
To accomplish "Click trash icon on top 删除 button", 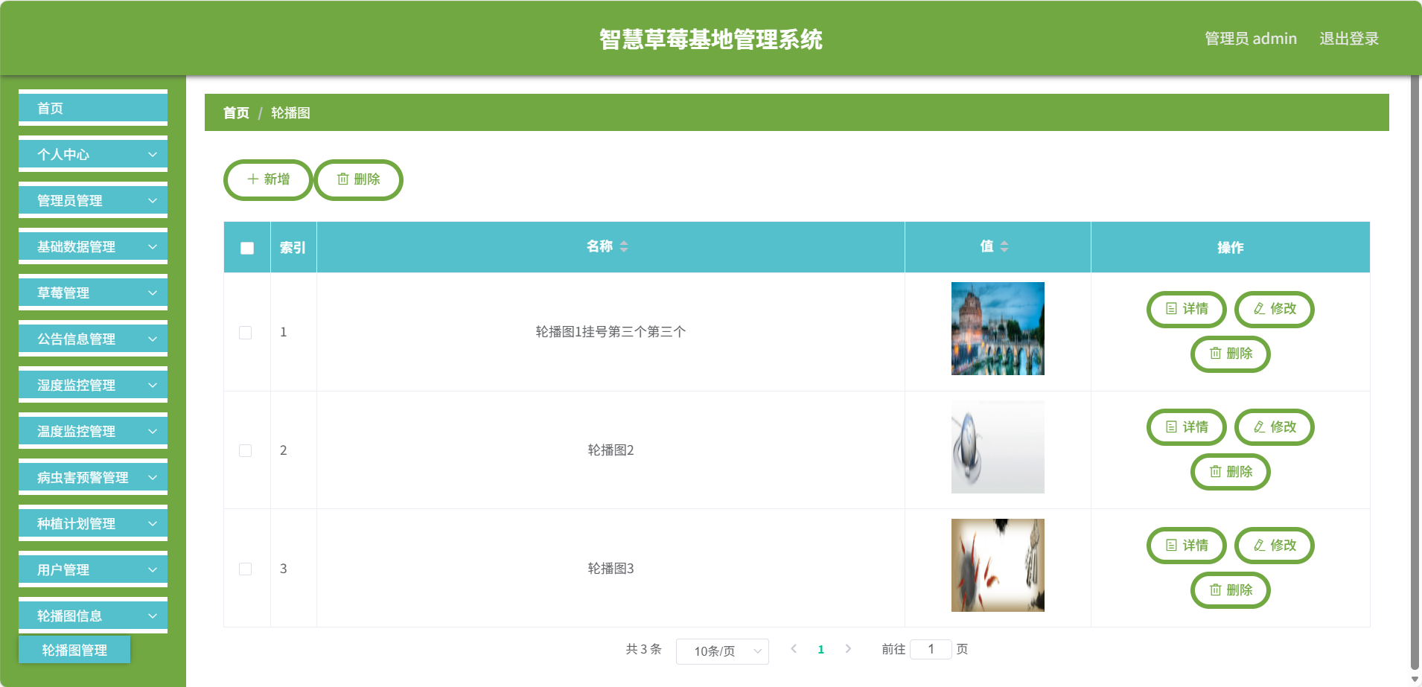I will coord(343,179).
